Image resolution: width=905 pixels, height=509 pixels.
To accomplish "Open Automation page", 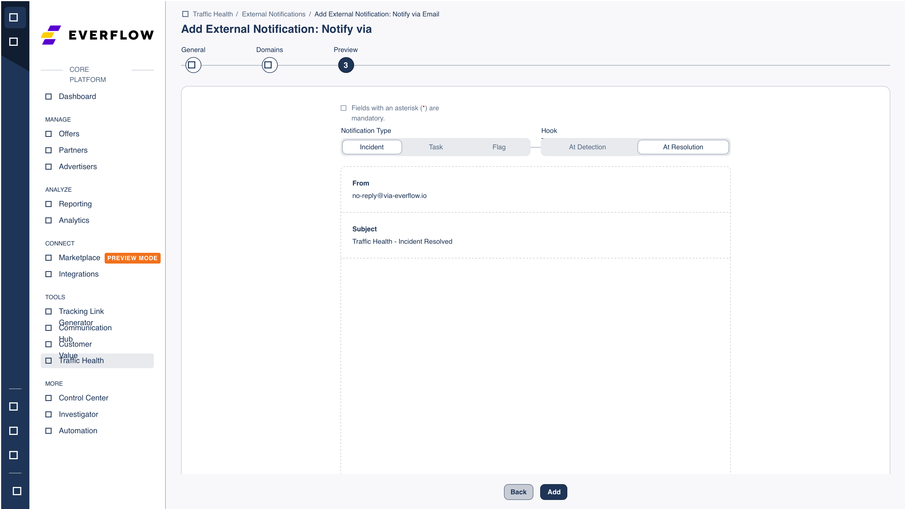I will coord(97,431).
